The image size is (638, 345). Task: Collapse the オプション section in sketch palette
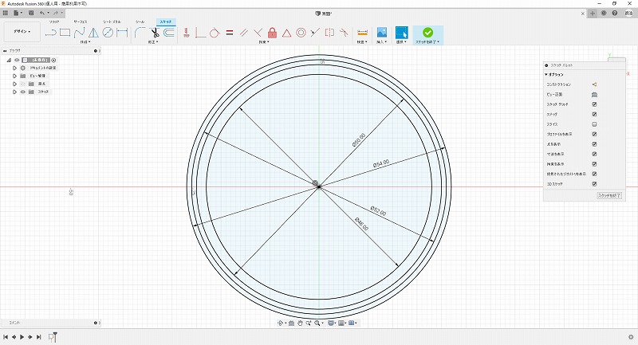pos(546,74)
